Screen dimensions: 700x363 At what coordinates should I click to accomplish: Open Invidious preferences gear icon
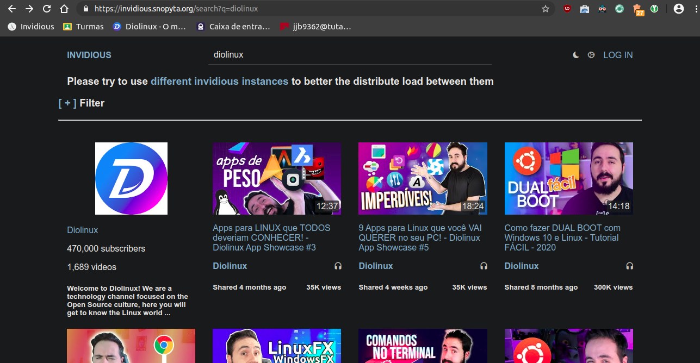coord(591,55)
